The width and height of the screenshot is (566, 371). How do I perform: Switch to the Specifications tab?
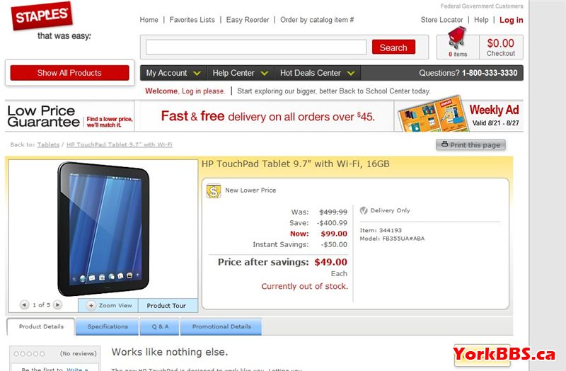(108, 326)
